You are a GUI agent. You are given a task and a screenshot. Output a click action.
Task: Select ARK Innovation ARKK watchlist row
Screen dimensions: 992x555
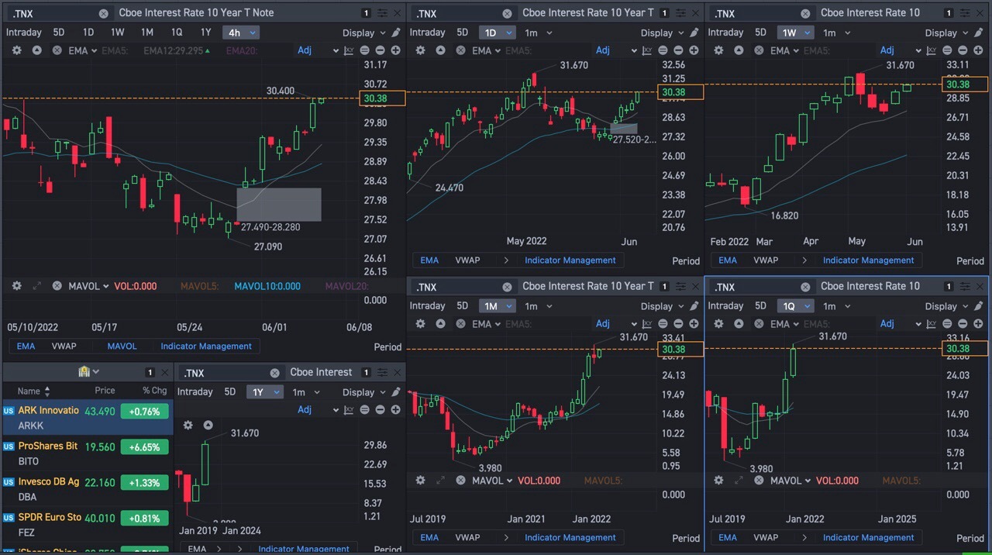click(86, 418)
